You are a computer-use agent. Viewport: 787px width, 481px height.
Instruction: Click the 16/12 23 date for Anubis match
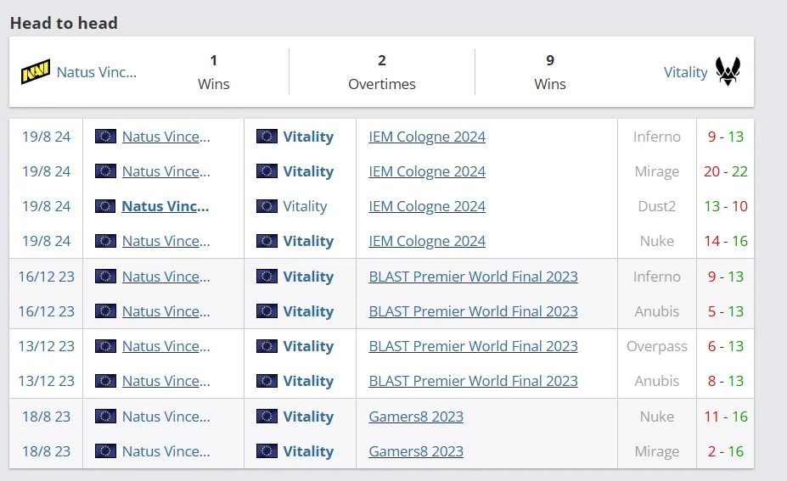tap(46, 311)
